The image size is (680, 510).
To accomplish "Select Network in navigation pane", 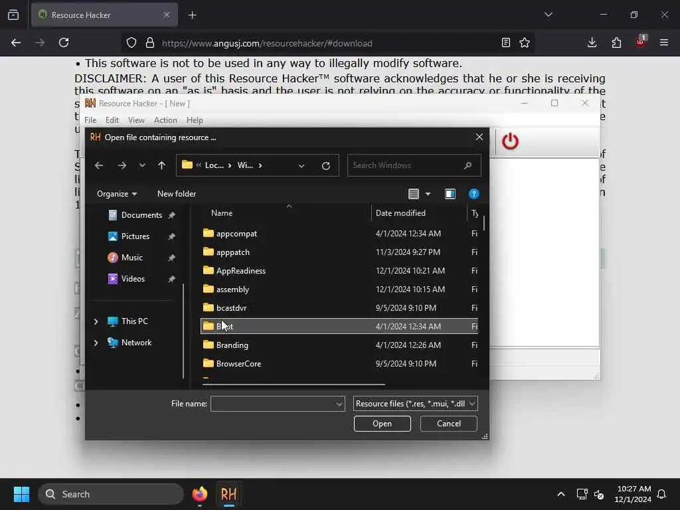I will click(136, 343).
